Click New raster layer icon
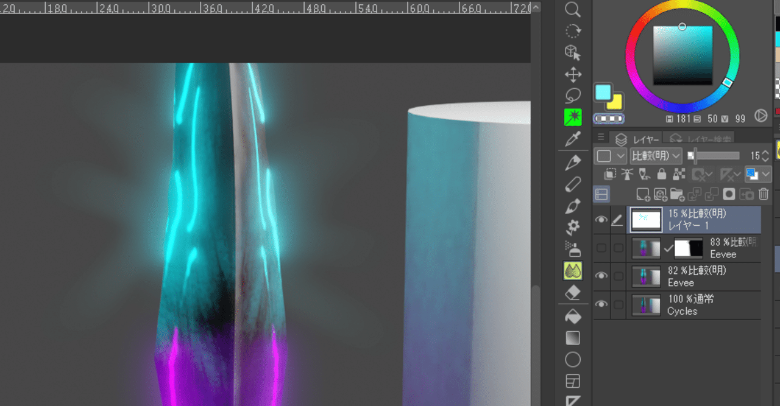The width and height of the screenshot is (780, 406). (x=643, y=194)
